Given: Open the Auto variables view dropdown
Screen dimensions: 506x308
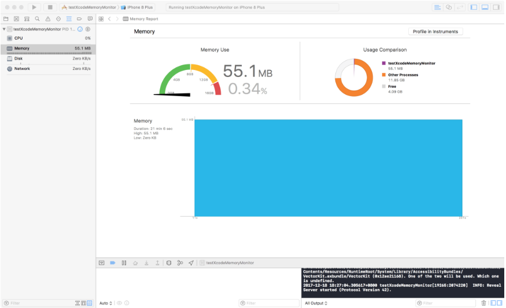Looking at the screenshot, I should [x=105, y=303].
